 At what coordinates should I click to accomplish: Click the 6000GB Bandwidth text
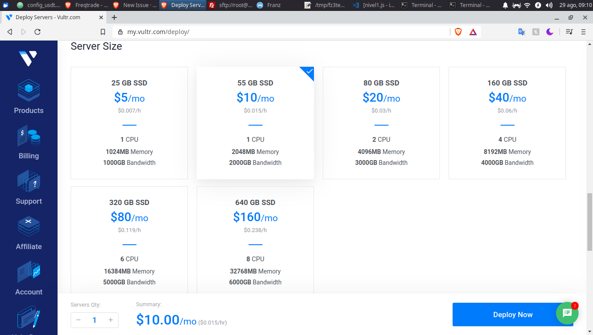click(x=255, y=282)
